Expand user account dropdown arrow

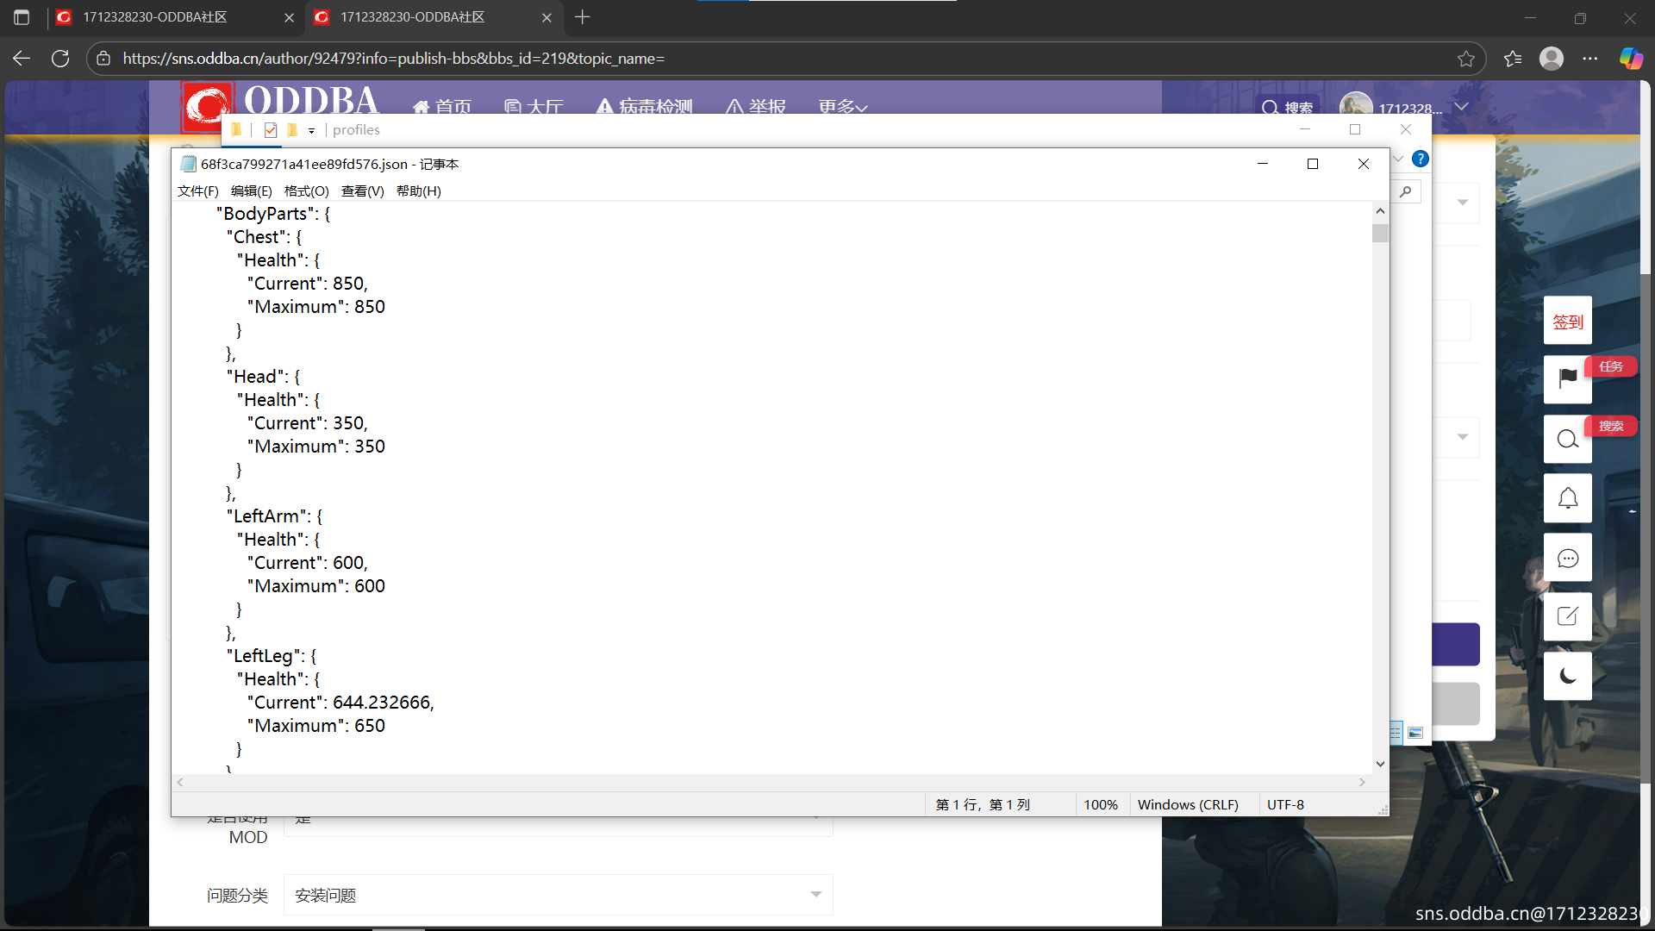click(x=1461, y=107)
